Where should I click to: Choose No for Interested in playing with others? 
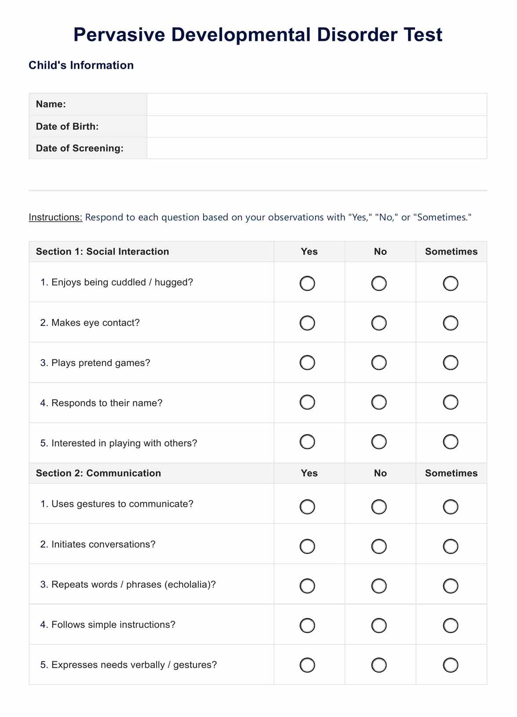click(x=379, y=442)
